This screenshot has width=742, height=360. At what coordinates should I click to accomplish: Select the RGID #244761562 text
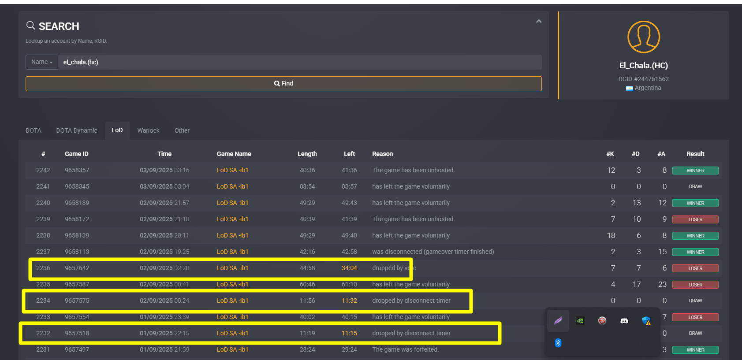coord(644,79)
